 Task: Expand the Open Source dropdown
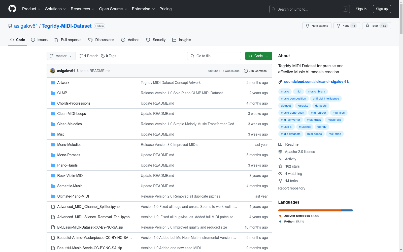(x=113, y=9)
